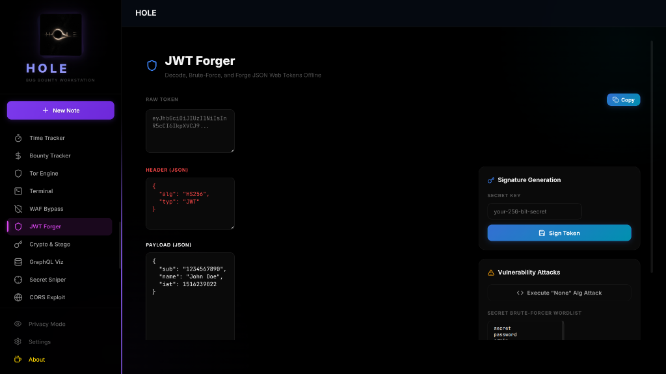Click into the brute-forcer wordlist box
Image resolution: width=666 pixels, height=374 pixels.
[x=524, y=330]
